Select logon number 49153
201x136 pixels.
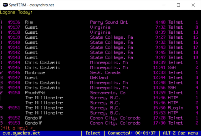click(14, 123)
